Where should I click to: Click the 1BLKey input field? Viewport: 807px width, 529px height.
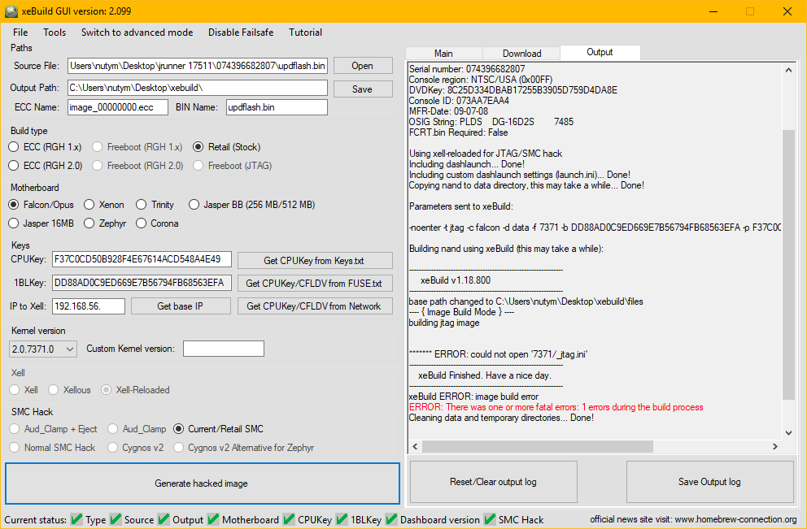142,283
